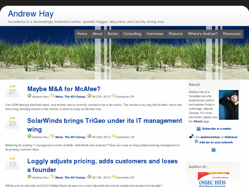The height and width of the screenshot is (187, 249).
Task: Click the comments bubble icon on SolarWinds post
Action: (113, 136)
